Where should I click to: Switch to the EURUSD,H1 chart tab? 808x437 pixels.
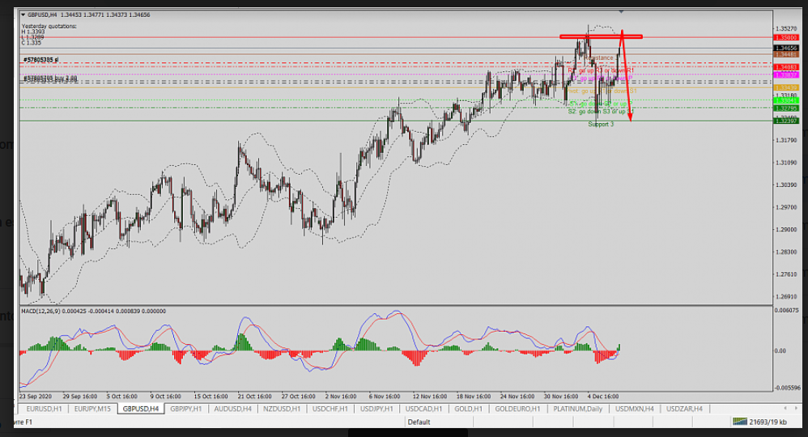click(43, 409)
